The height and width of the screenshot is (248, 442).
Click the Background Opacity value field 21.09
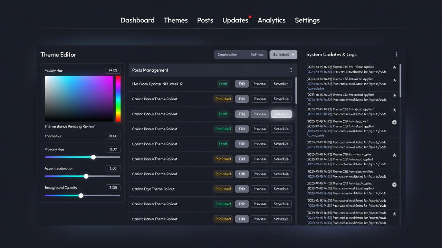(x=113, y=188)
